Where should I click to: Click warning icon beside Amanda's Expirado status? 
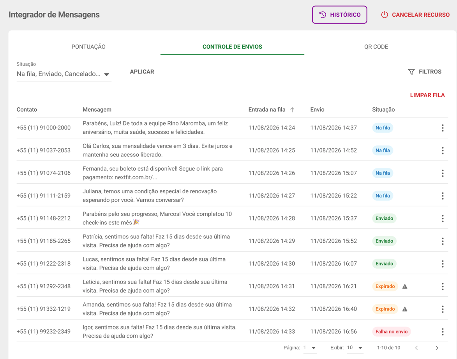click(405, 309)
